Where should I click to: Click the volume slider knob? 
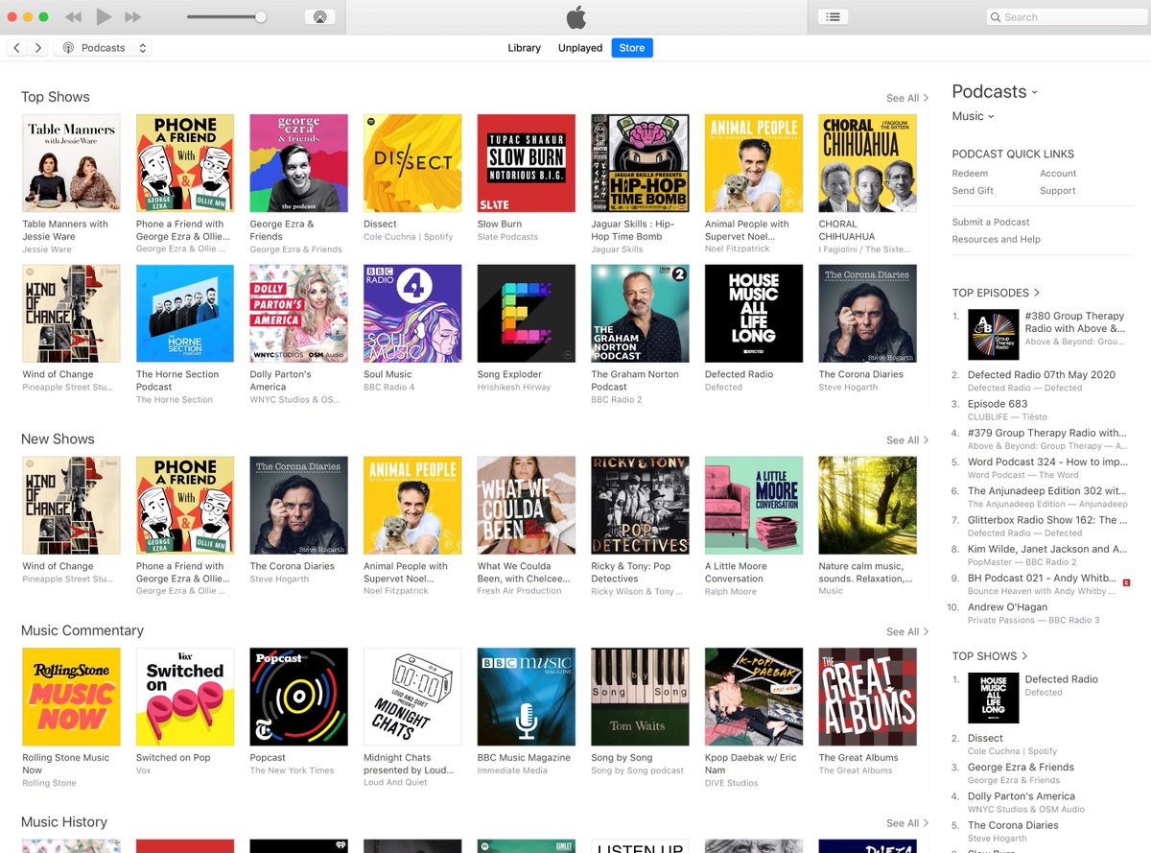261,16
